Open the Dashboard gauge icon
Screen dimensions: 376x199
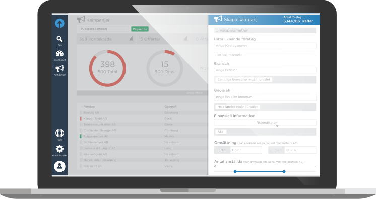tap(59, 54)
